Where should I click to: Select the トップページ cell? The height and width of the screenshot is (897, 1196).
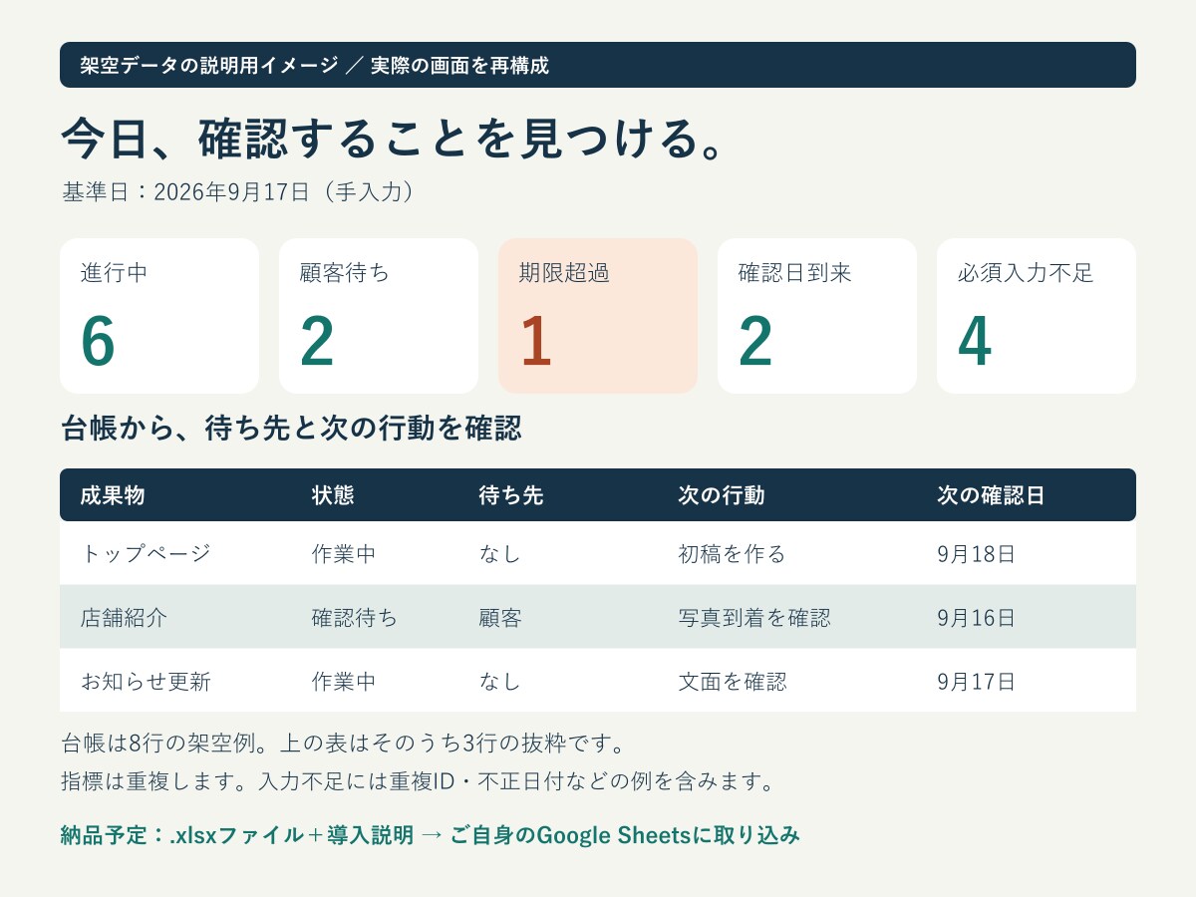click(146, 554)
